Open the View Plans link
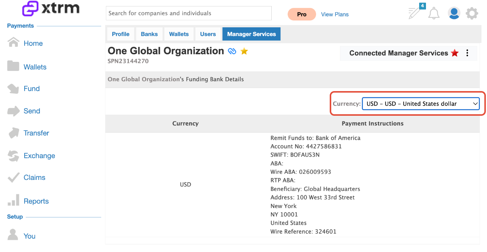487x252 pixels. point(335,14)
